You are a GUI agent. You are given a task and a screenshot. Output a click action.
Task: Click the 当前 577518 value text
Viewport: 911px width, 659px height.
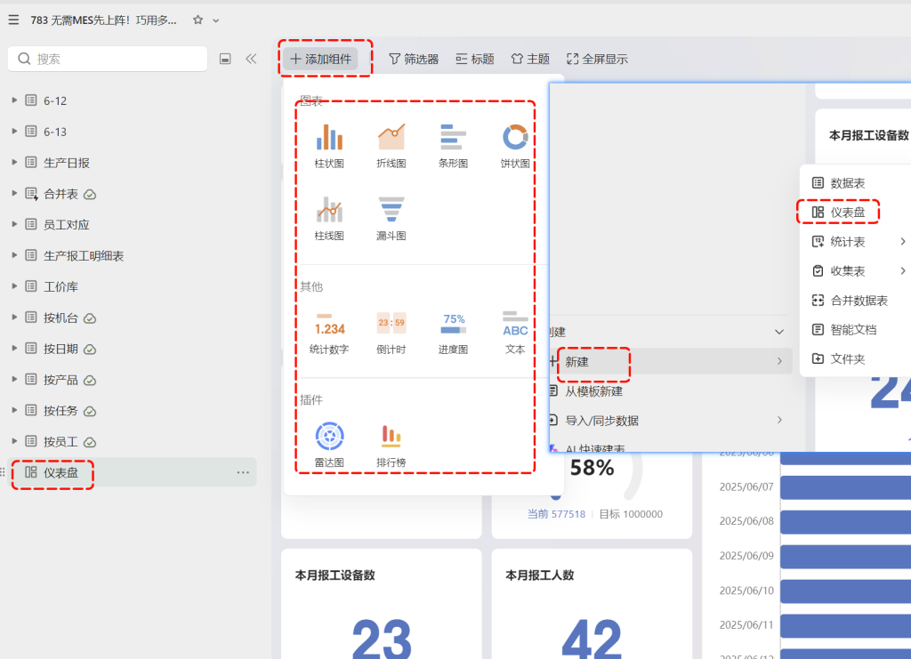[556, 514]
